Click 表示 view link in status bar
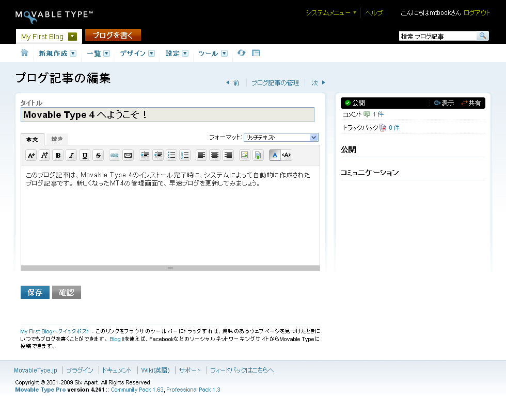The width and height of the screenshot is (506, 405). coord(444,103)
